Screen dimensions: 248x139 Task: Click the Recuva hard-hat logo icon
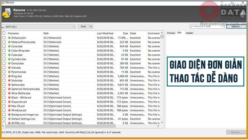[x=6, y=13]
